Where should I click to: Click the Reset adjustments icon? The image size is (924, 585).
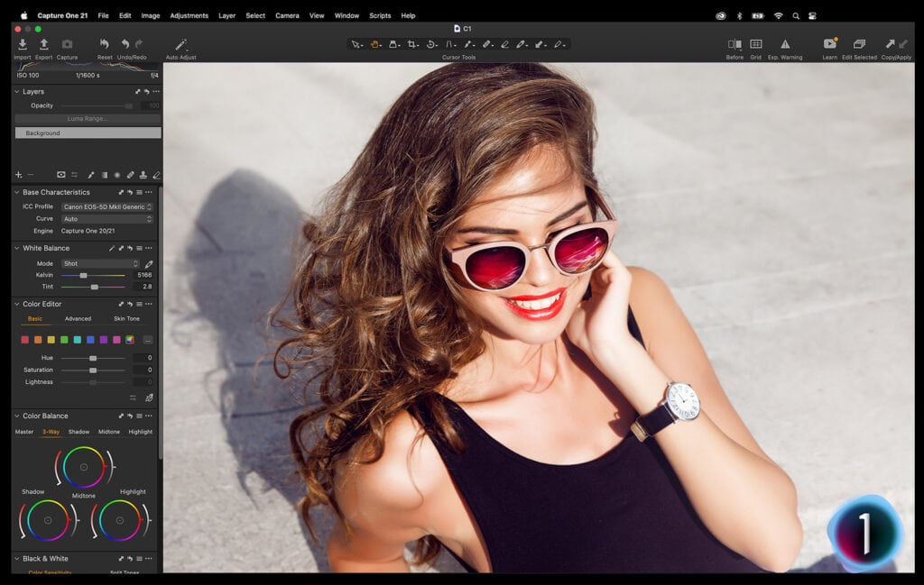(105, 44)
